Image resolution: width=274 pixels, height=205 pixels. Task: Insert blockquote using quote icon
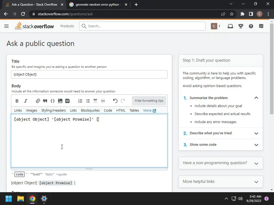45,101
